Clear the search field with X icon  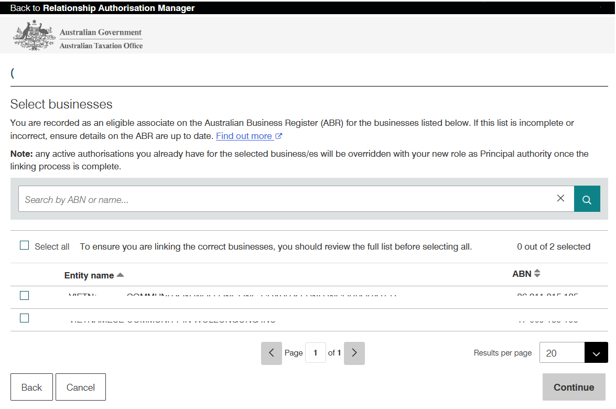560,198
